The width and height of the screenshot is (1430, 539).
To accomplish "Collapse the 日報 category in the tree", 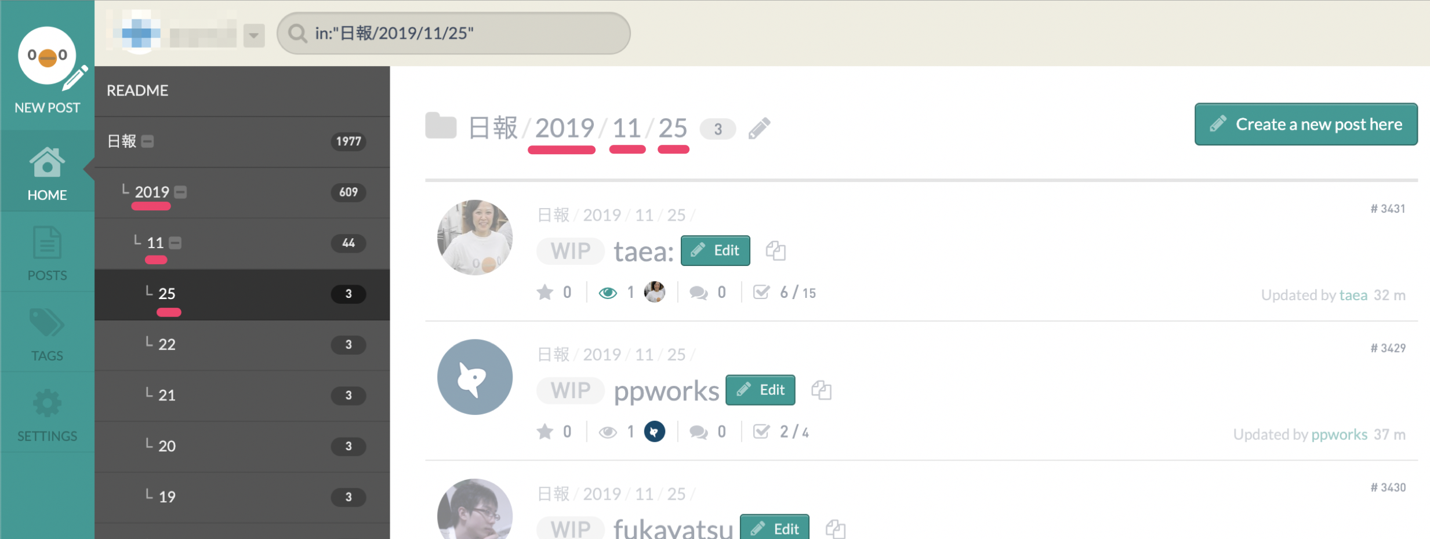I will click(x=148, y=141).
